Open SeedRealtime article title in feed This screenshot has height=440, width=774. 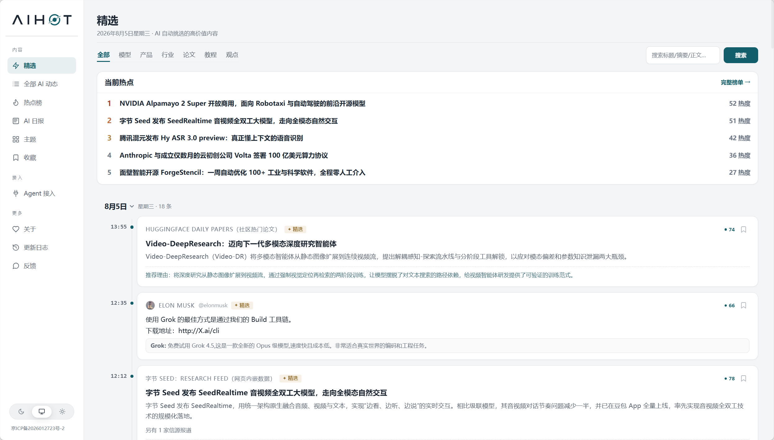coord(266,393)
